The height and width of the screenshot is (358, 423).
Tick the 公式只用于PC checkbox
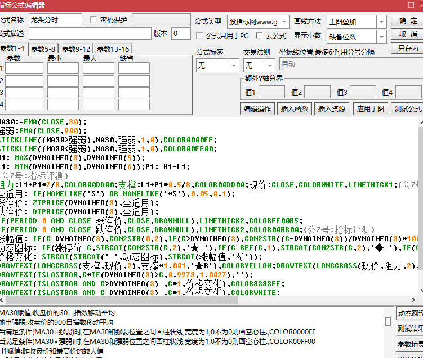[199, 35]
